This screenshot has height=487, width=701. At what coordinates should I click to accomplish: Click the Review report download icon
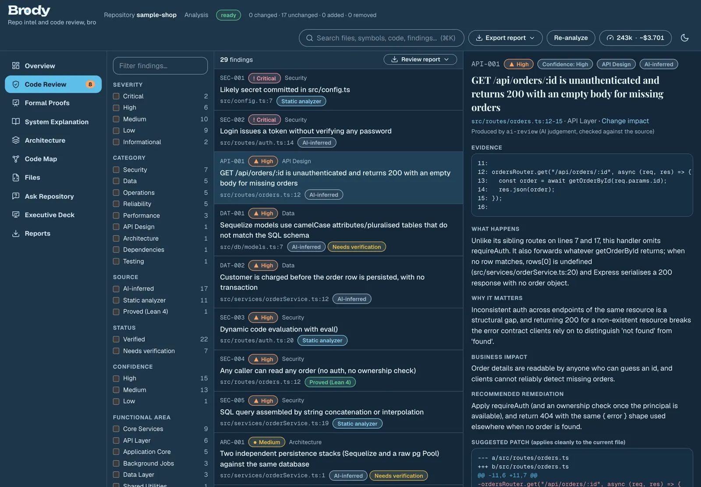(x=394, y=59)
